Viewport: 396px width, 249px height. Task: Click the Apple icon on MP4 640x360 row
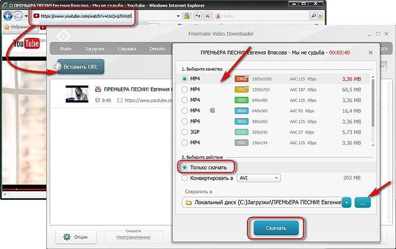point(213,110)
